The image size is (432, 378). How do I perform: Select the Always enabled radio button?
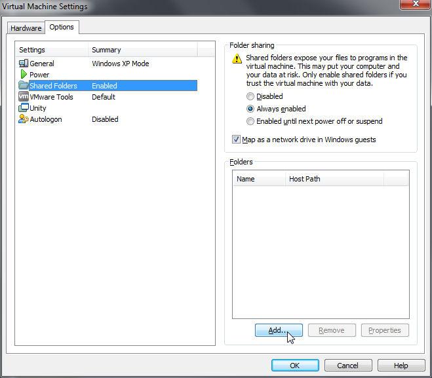coord(250,109)
